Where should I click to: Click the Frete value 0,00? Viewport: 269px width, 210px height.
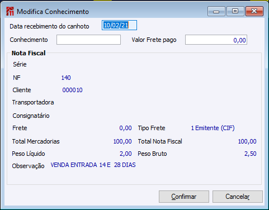tap(125, 128)
